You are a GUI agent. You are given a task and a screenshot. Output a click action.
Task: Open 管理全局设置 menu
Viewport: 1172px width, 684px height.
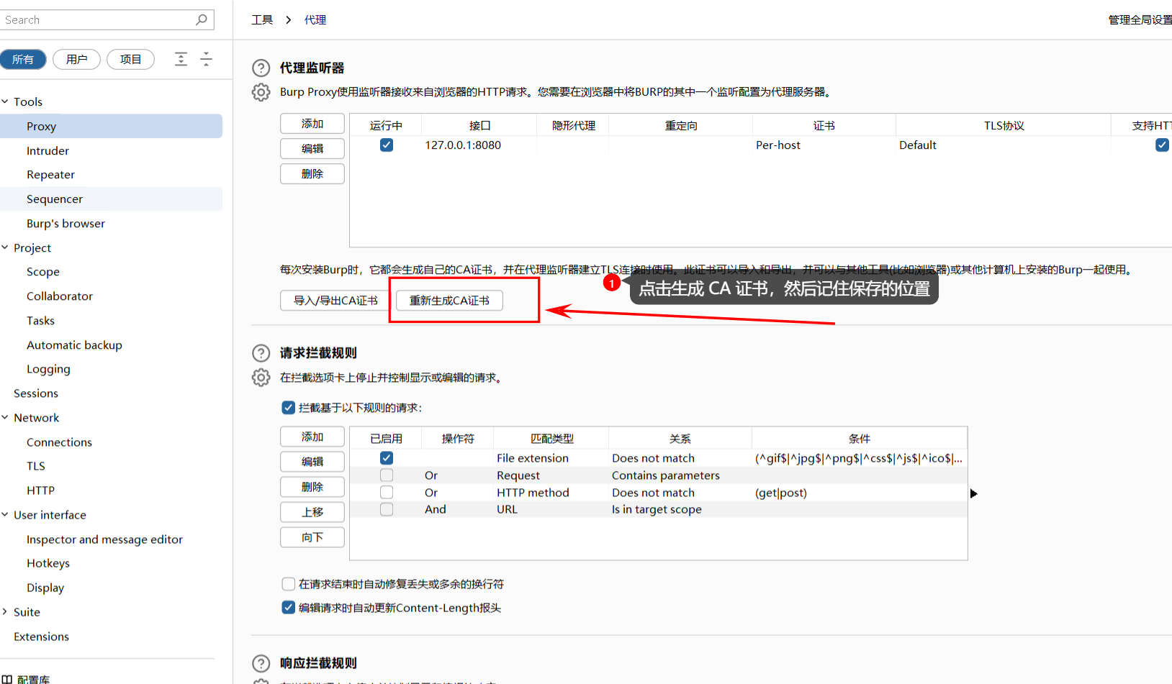[1140, 20]
